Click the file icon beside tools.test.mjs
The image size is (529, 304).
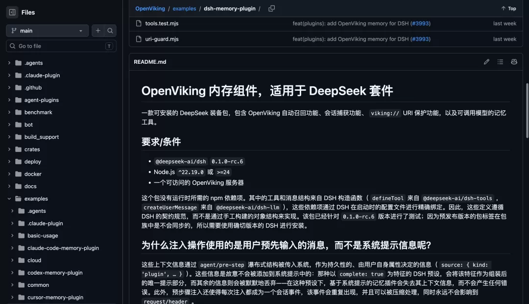click(138, 24)
